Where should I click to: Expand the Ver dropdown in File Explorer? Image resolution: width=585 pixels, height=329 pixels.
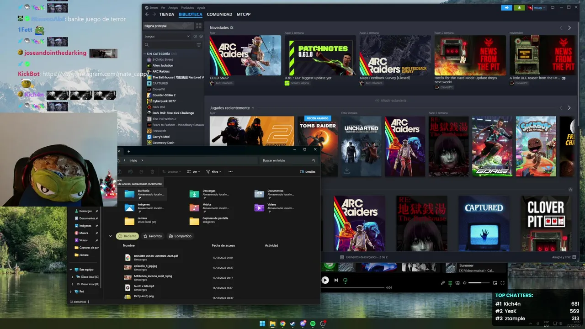(194, 172)
